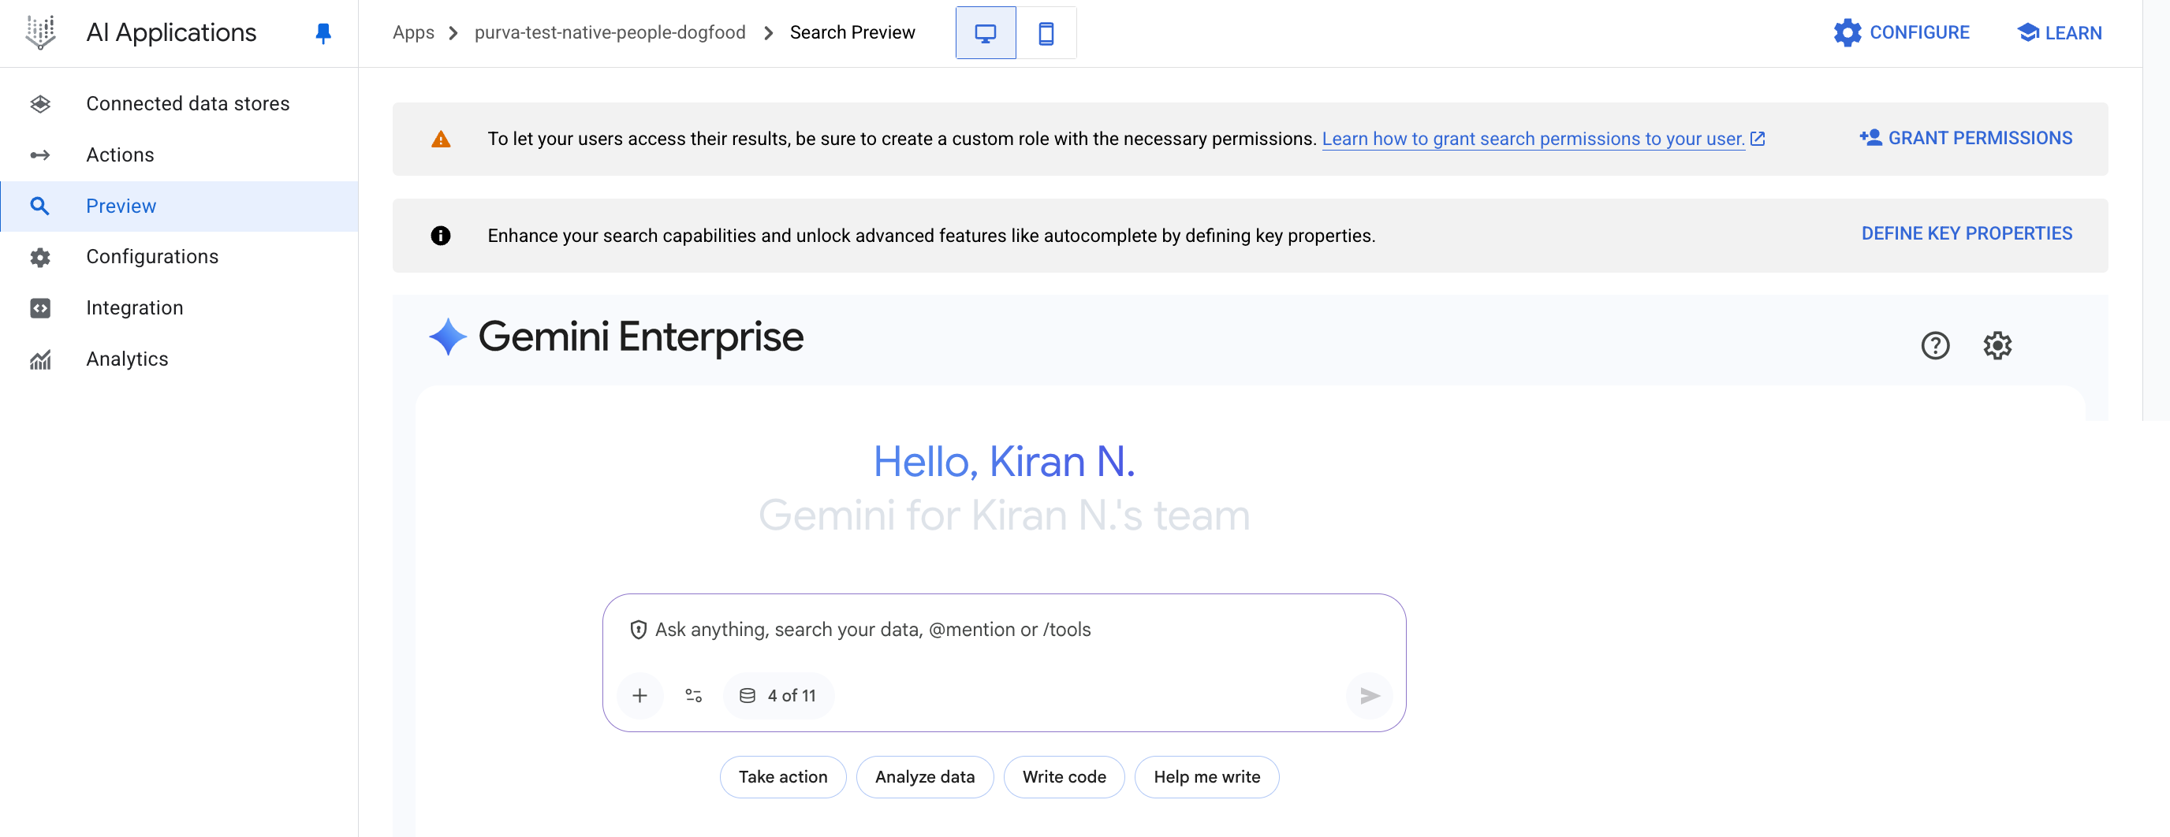This screenshot has width=2170, height=837.
Task: Open the 4 of 11 data sources selector
Action: point(778,696)
